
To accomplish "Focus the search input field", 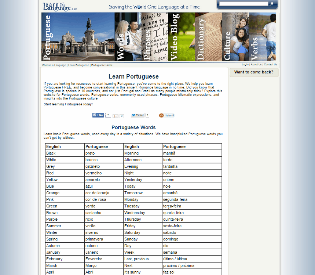I will [x=244, y=4].
